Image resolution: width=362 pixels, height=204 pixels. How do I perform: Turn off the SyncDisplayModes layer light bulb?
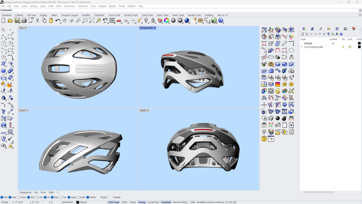point(343,47)
